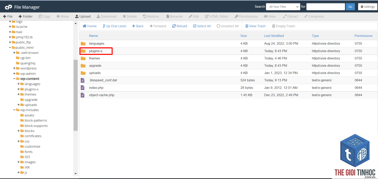Viewport: 378px width, 179px height.
Task: Click the Move toolbar button
Action: 63,16
